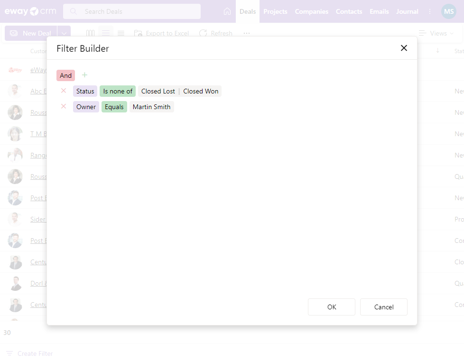Viewport: 464px width, 362px height.
Task: Close the Filter Builder dialog
Action: [x=404, y=48]
